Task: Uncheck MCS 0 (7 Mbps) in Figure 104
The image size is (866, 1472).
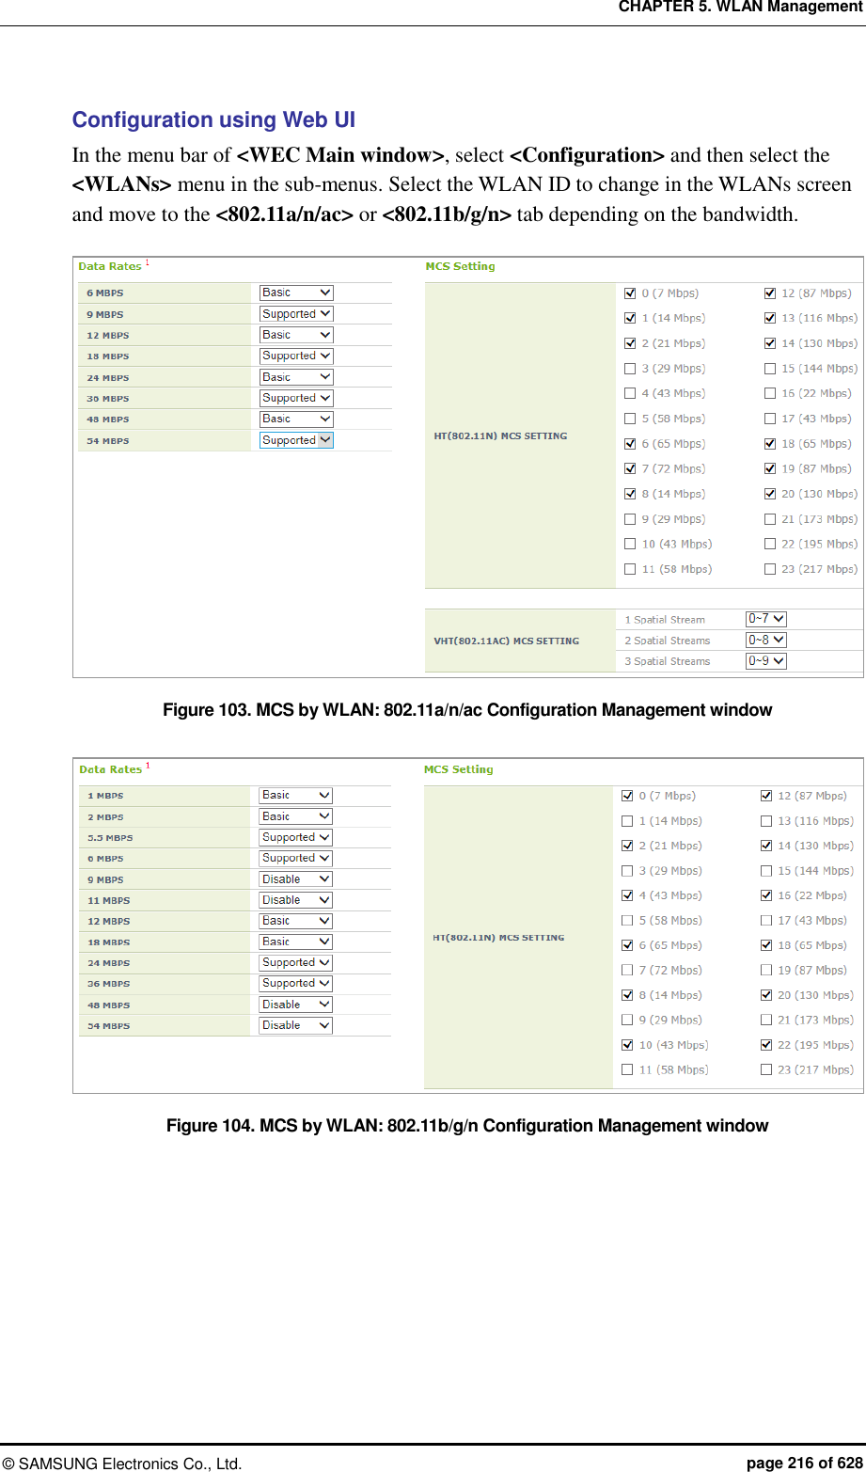Action: pyautogui.click(x=627, y=796)
